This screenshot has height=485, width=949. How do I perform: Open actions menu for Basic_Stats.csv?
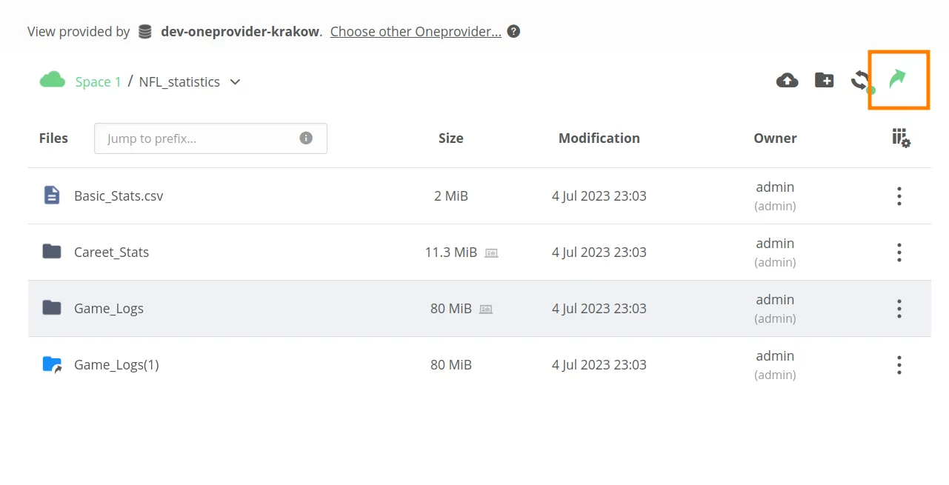(x=899, y=196)
